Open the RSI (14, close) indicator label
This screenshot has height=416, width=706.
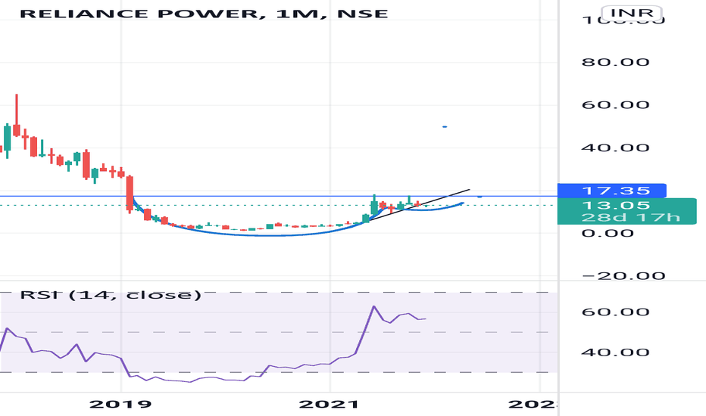(111, 295)
